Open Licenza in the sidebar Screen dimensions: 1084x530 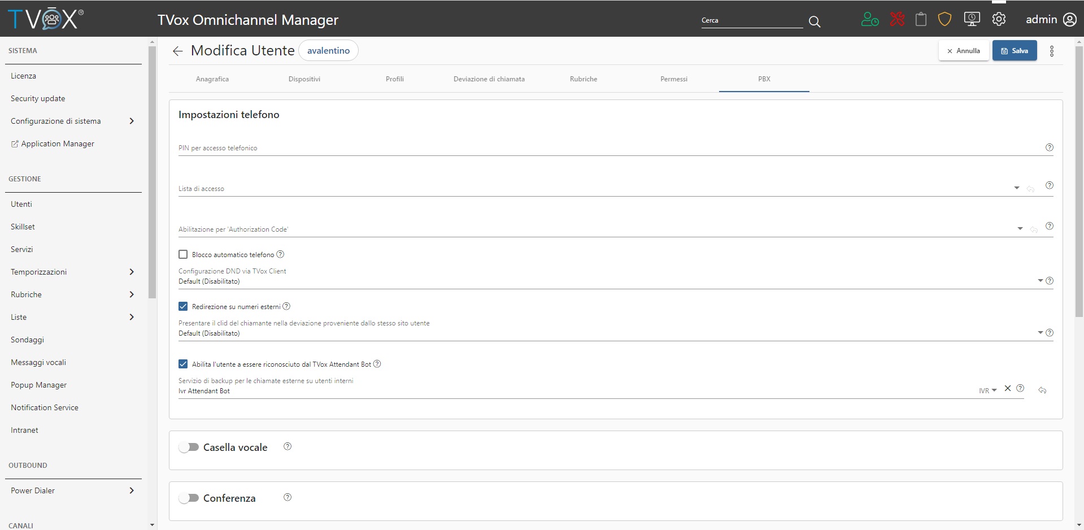pyautogui.click(x=23, y=76)
